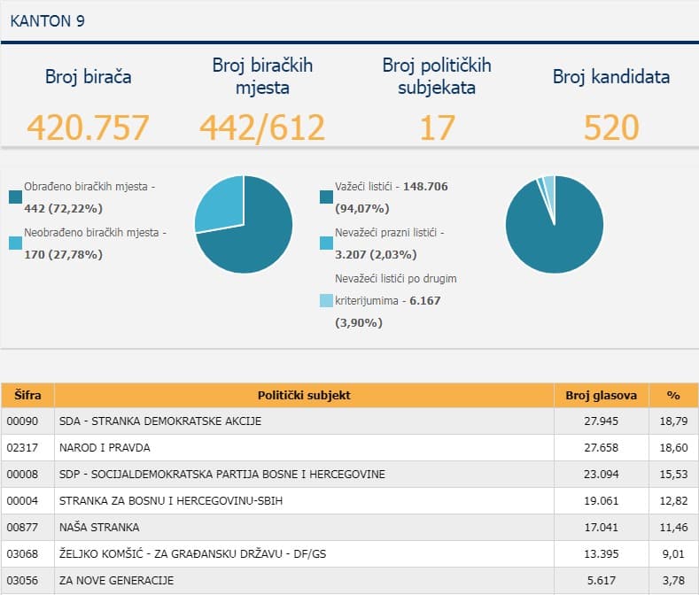Click vote count 27.945

pyautogui.click(x=601, y=421)
